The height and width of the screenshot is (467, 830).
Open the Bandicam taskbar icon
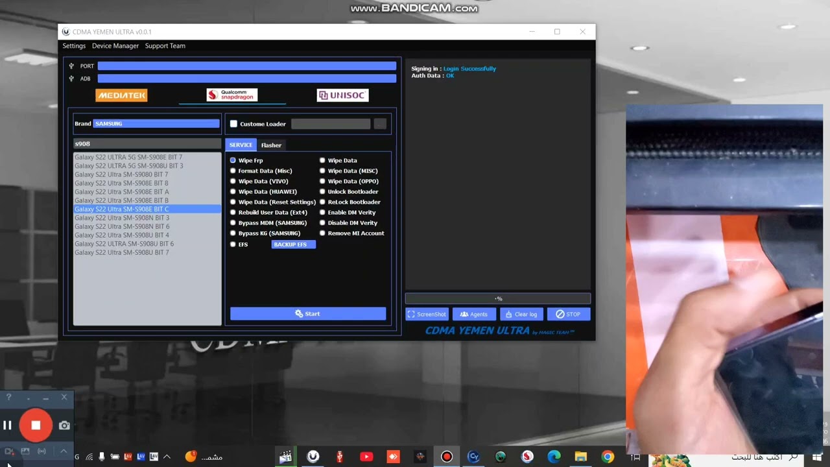[447, 457]
